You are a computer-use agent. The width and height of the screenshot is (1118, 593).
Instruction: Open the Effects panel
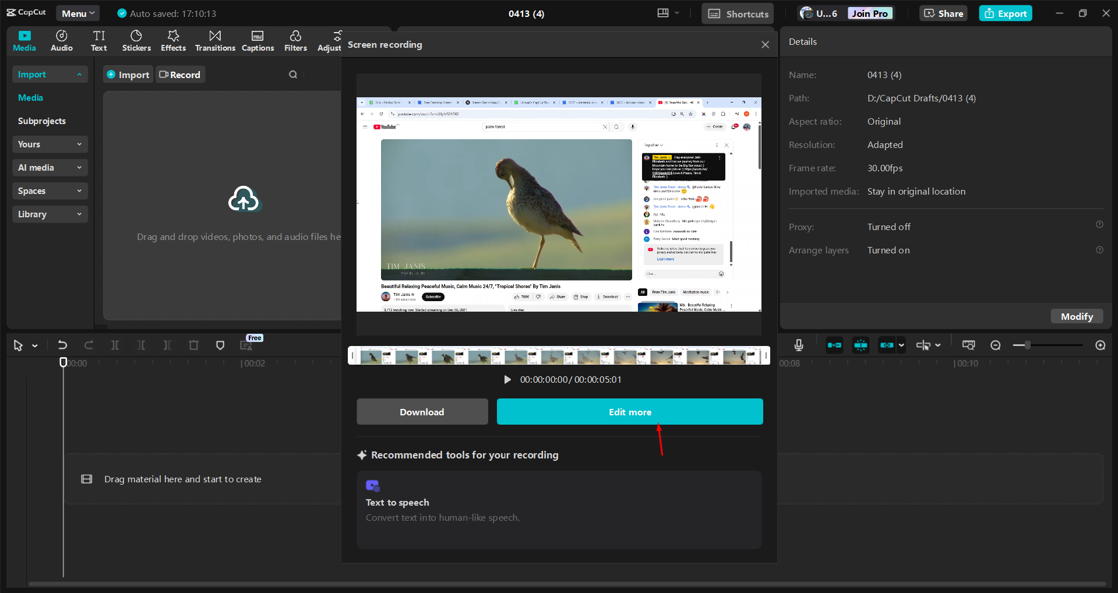pyautogui.click(x=173, y=41)
